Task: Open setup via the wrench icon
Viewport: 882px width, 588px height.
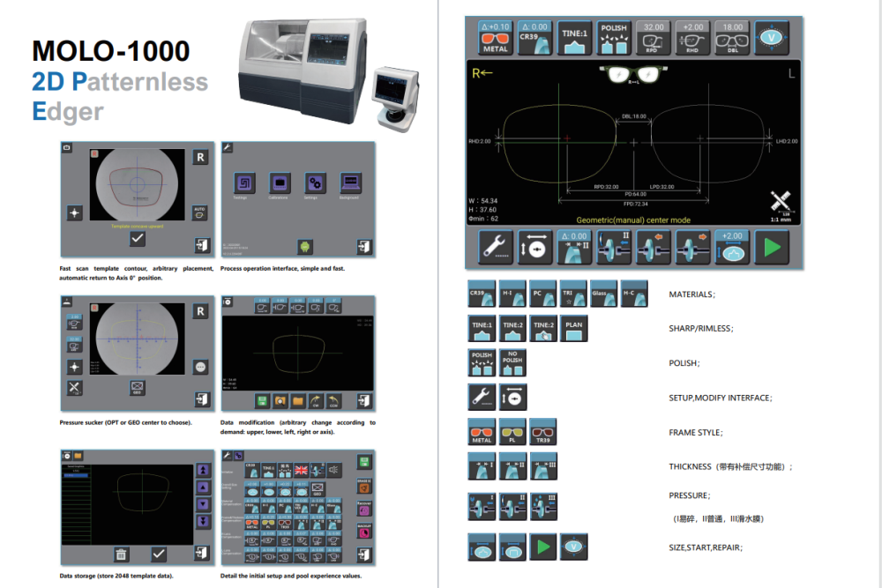Action: (x=496, y=248)
